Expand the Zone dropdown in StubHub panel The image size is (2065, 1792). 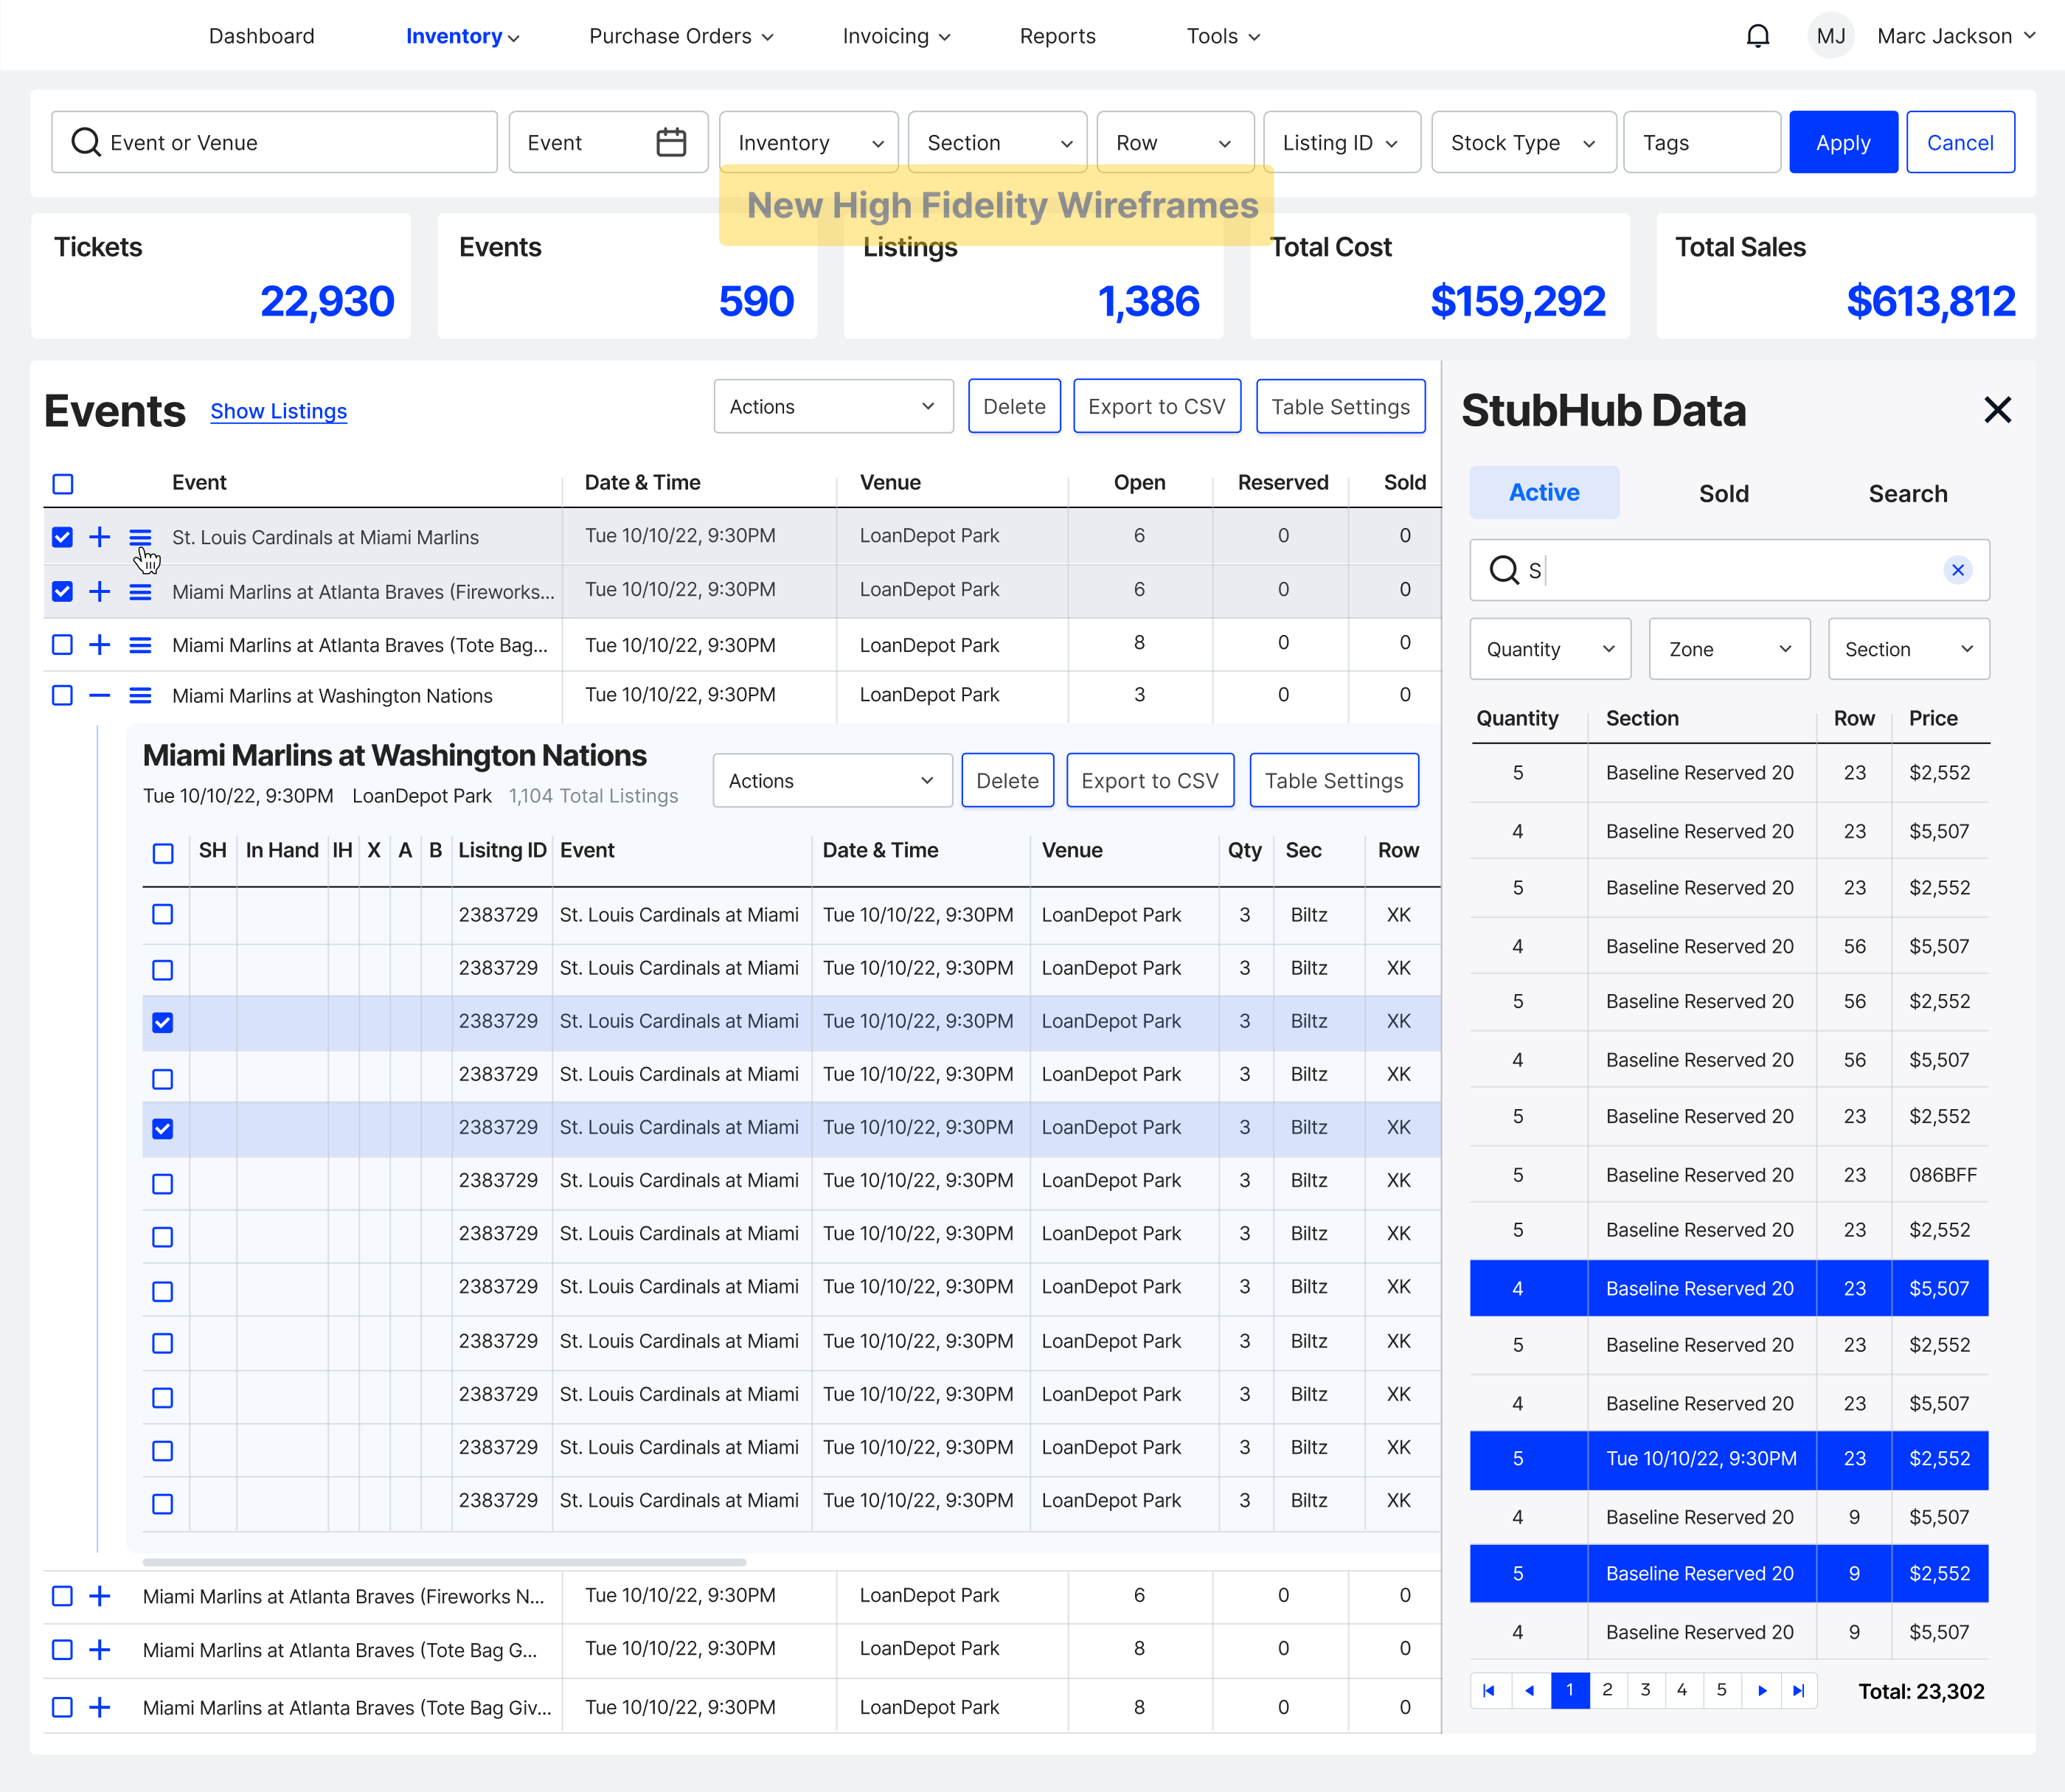1728,649
